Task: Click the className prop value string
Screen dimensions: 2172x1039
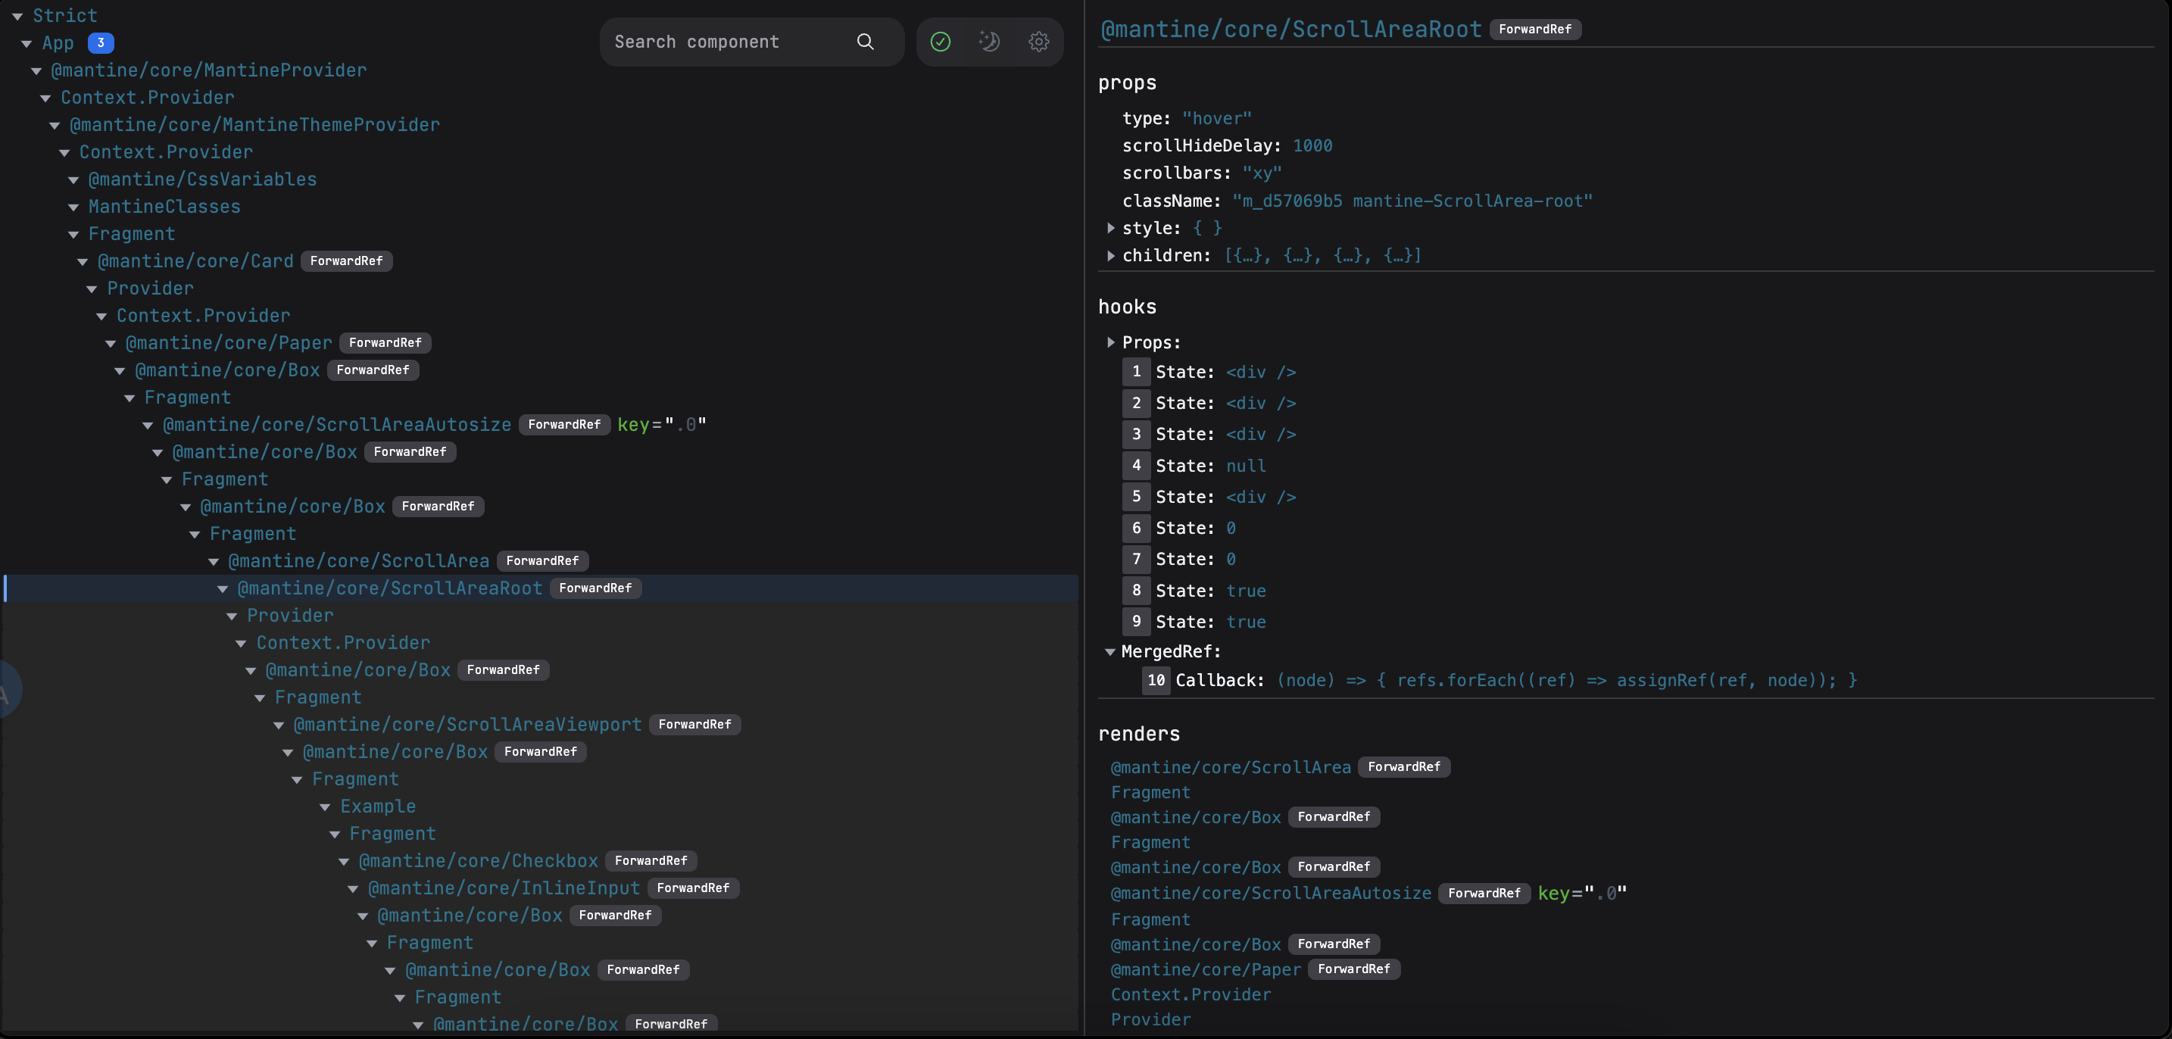Action: (x=1412, y=201)
